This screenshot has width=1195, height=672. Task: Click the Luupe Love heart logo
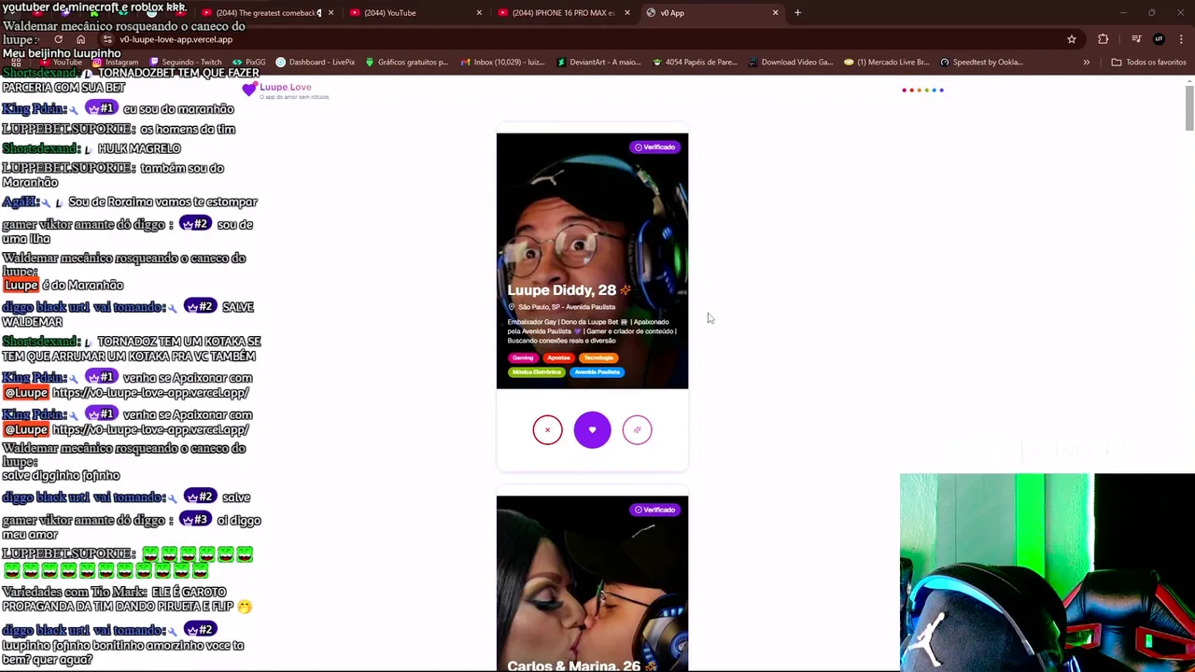[249, 90]
